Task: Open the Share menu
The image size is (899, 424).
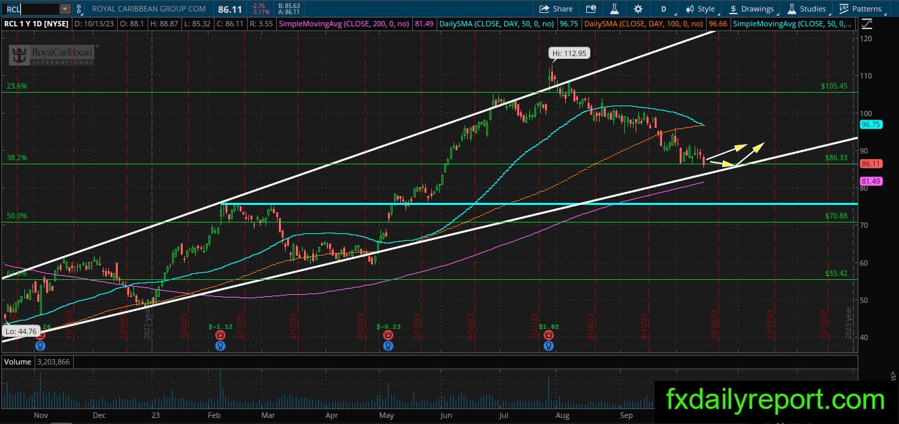Action: [x=556, y=9]
